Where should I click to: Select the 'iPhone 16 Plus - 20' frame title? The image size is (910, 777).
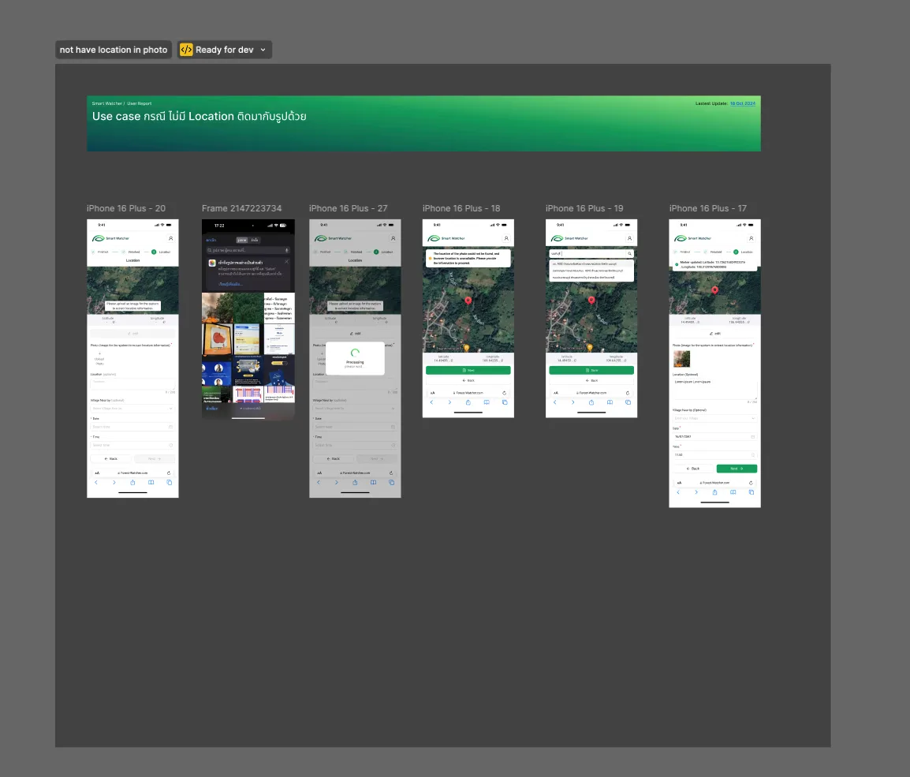(126, 208)
